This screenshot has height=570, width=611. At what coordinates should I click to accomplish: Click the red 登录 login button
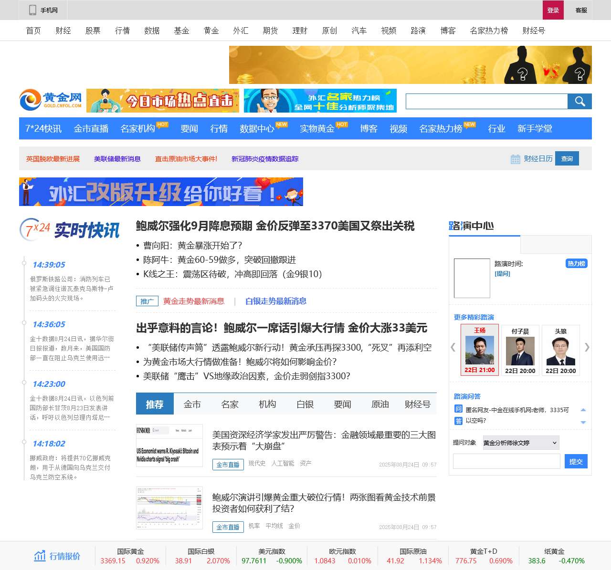pyautogui.click(x=553, y=10)
